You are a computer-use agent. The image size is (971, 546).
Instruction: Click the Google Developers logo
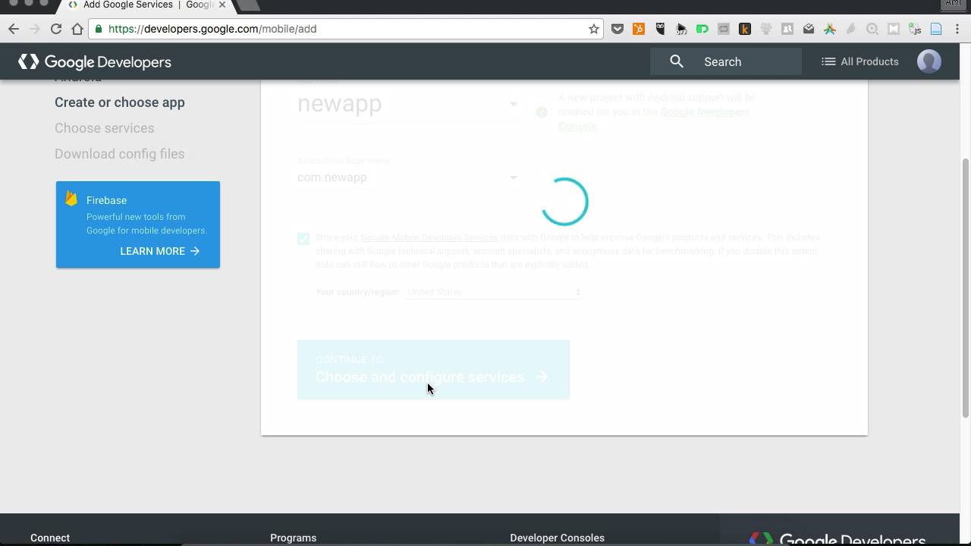(x=95, y=61)
